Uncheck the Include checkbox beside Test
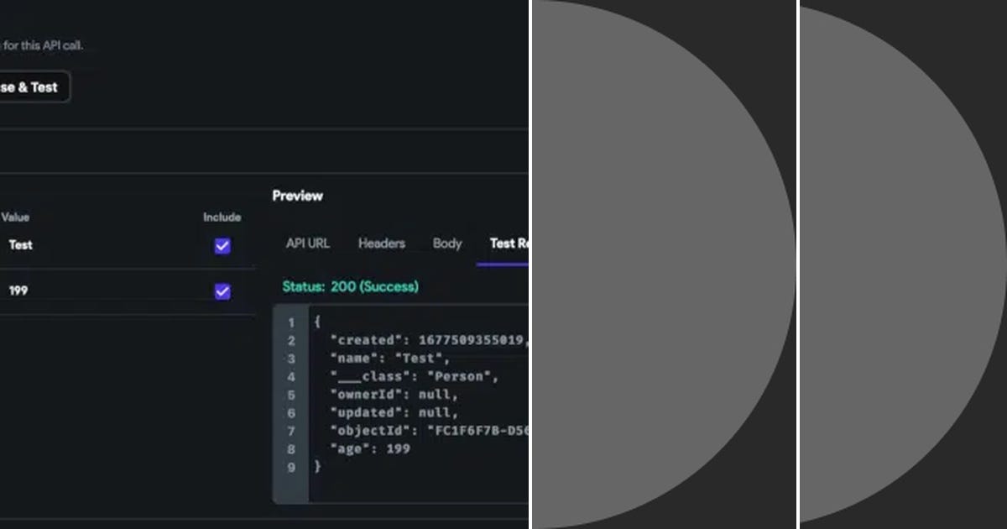This screenshot has width=1007, height=529. [x=221, y=244]
